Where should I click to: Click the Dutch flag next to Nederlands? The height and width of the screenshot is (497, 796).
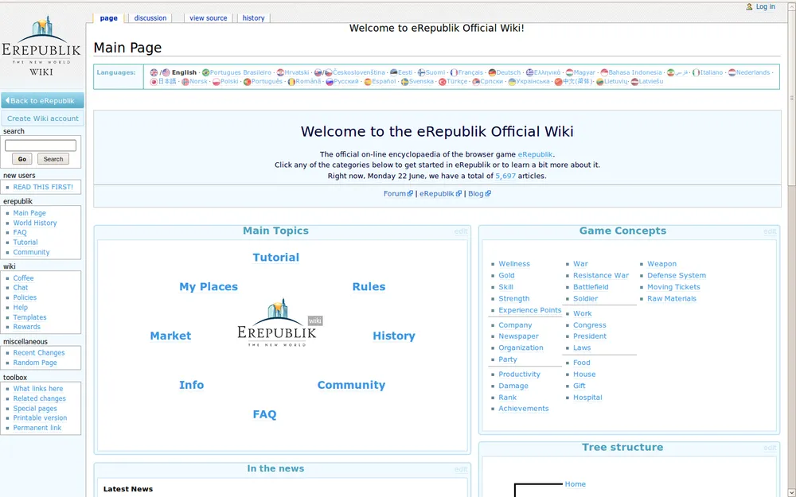[x=732, y=72]
